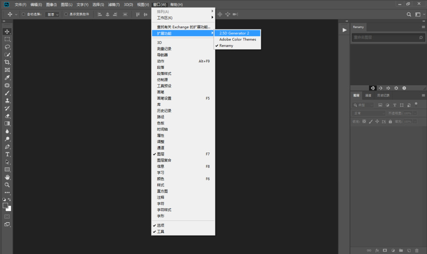Switch to the 历史记录 panel tab
Viewport: 427px width, 254px height.
click(383, 96)
